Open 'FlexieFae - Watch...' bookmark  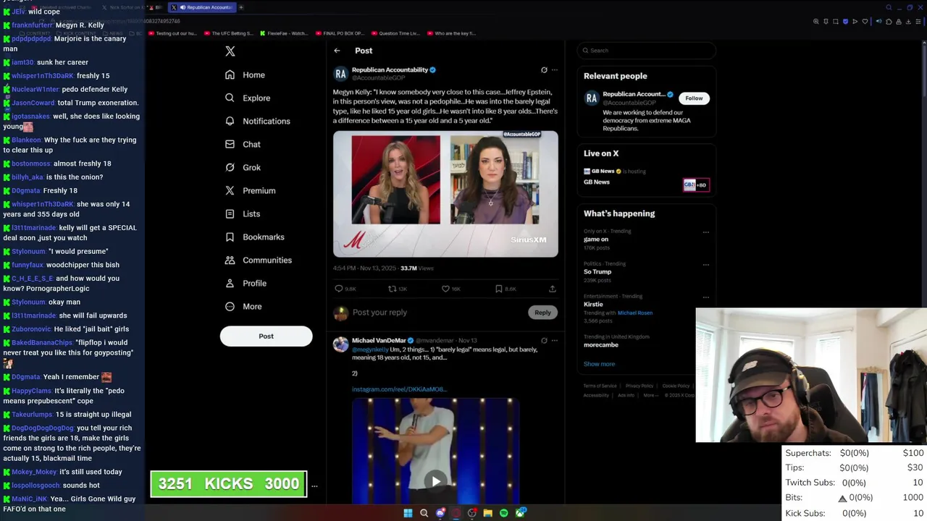click(x=283, y=33)
